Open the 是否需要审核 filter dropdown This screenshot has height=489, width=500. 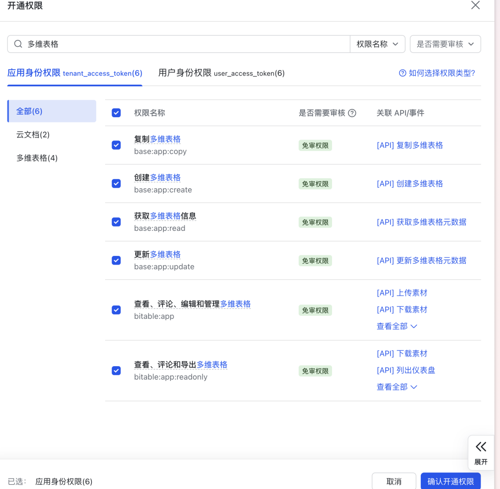tap(445, 44)
